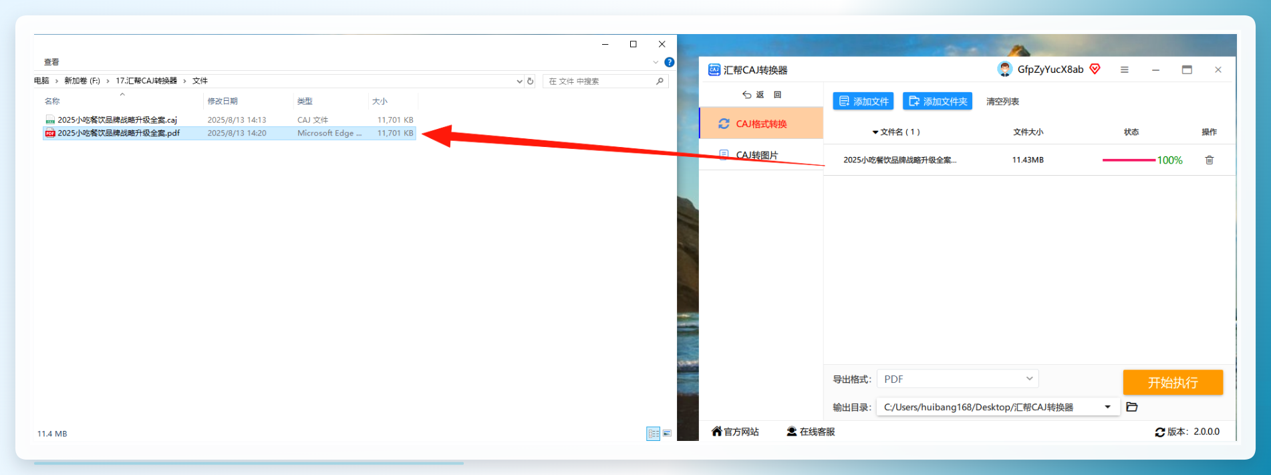
Task: Sort the converter list by 文件名
Action: pyautogui.click(x=896, y=132)
